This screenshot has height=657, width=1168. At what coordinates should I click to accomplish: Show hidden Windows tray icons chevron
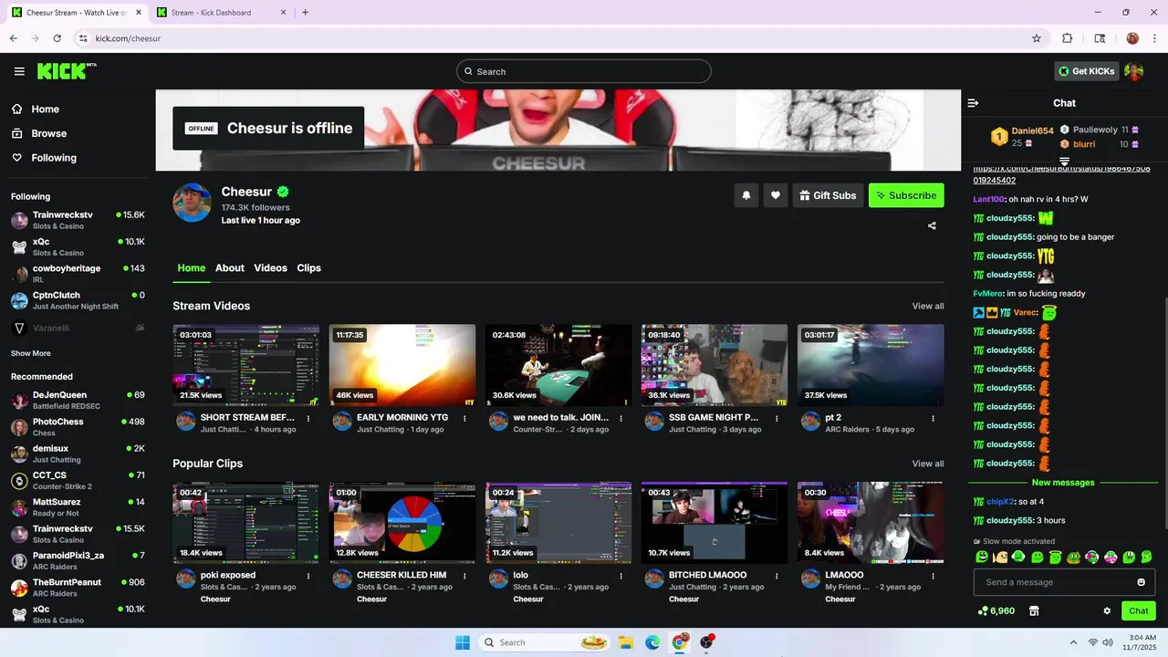coord(1073,642)
